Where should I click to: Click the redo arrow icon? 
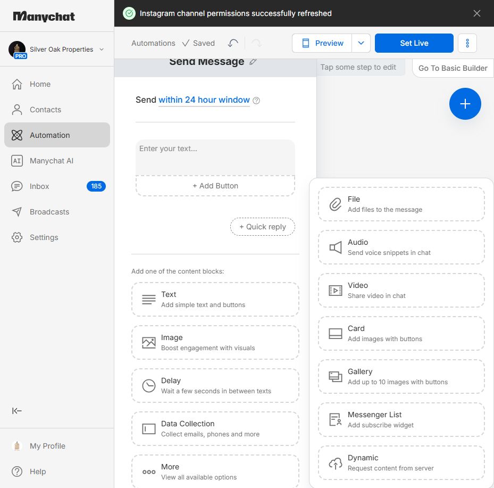tap(256, 43)
